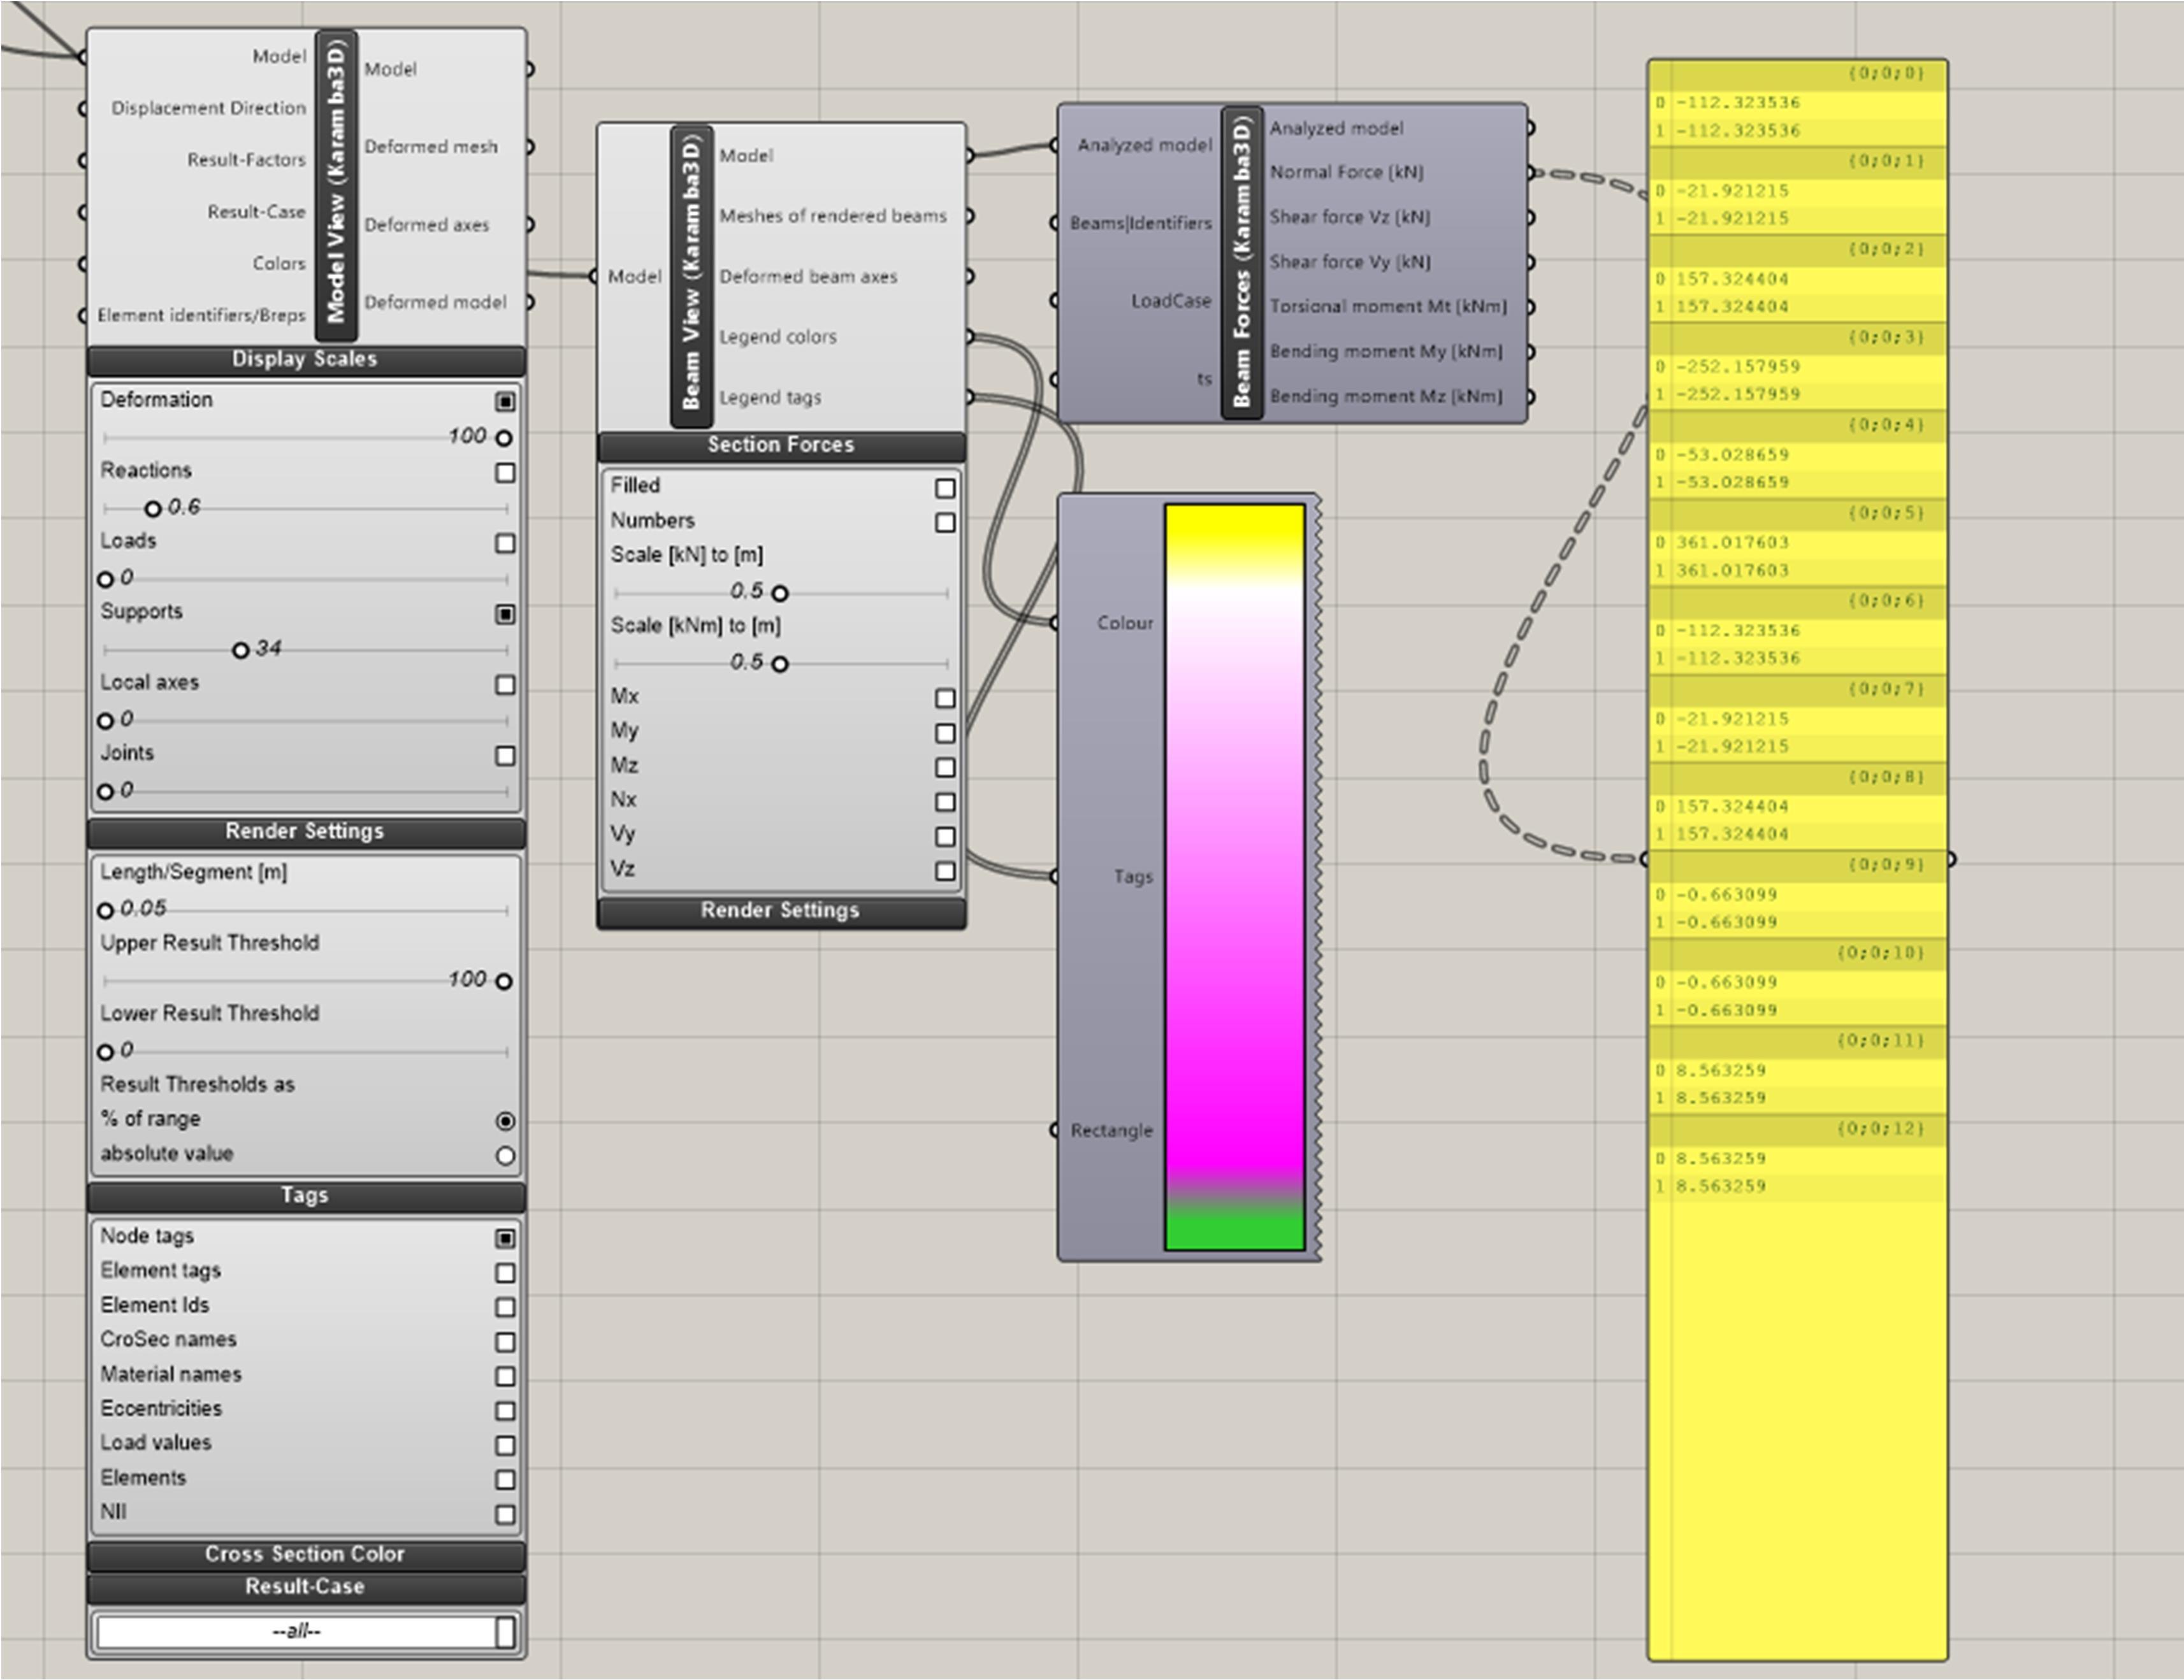Collapse the Display Scales section
Image resolution: width=2184 pixels, height=1680 pixels.
(305, 360)
